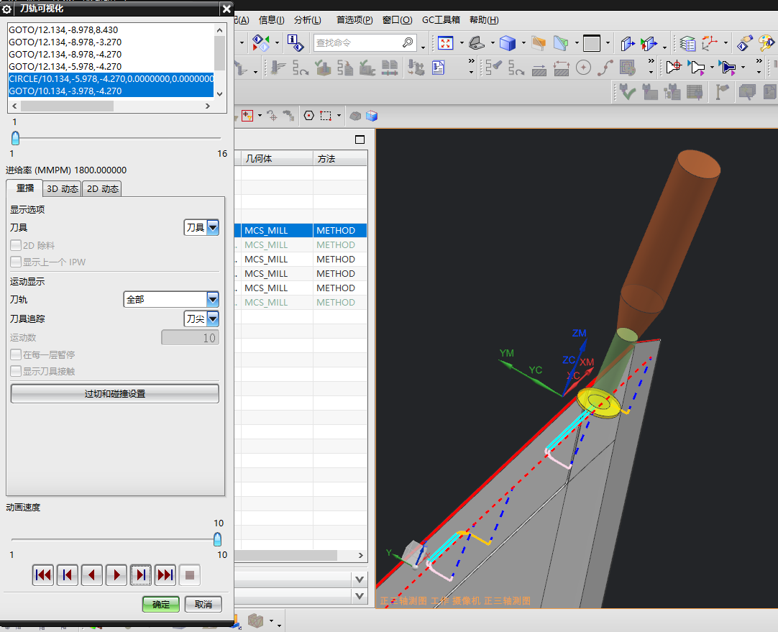Enable the 显示上一个 IPW checkbox
778x632 pixels.
[x=16, y=262]
